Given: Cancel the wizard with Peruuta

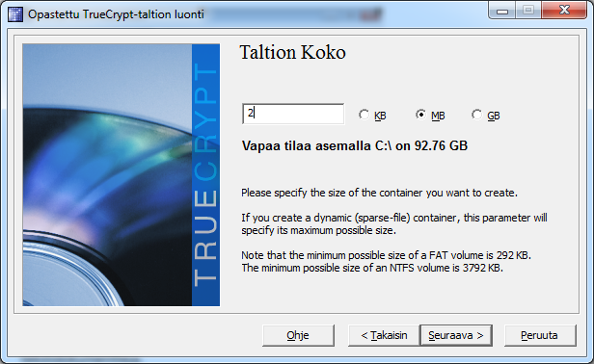Looking at the screenshot, I should (540, 335).
